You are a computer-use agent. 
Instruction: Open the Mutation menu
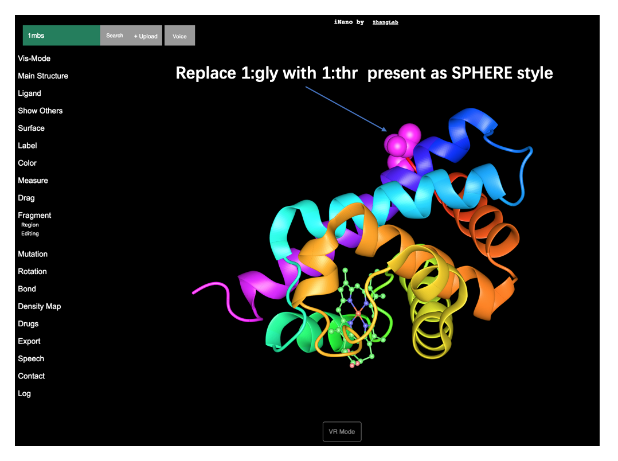(x=33, y=254)
